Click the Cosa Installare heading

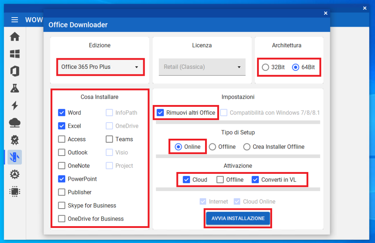click(100, 97)
